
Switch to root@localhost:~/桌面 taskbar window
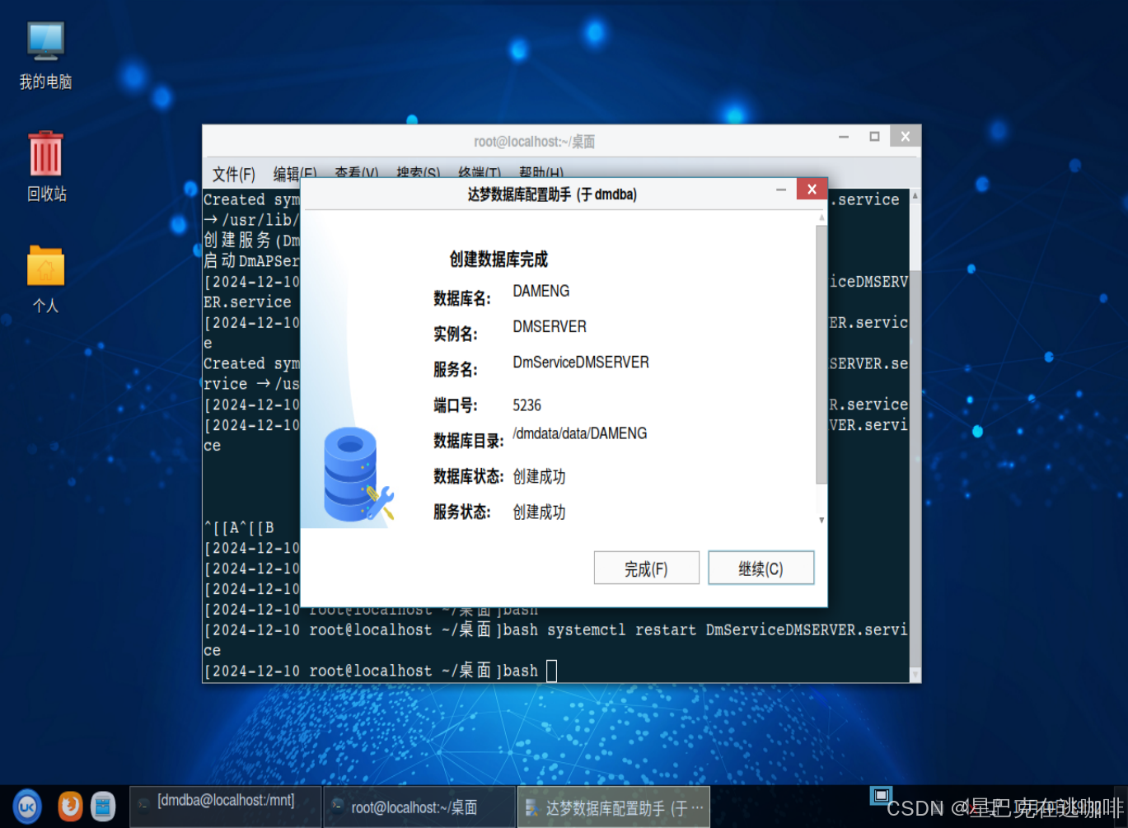tap(419, 807)
